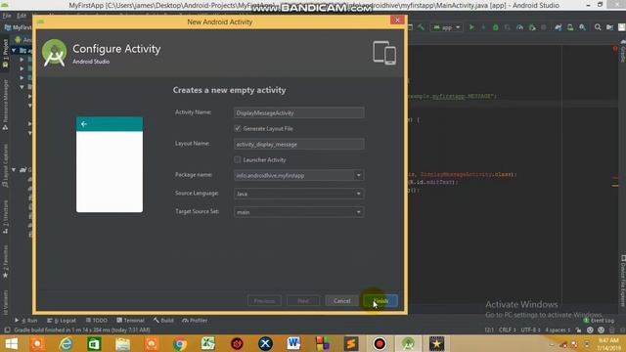Click the AVD Manager icon

pyautogui.click(x=570, y=27)
